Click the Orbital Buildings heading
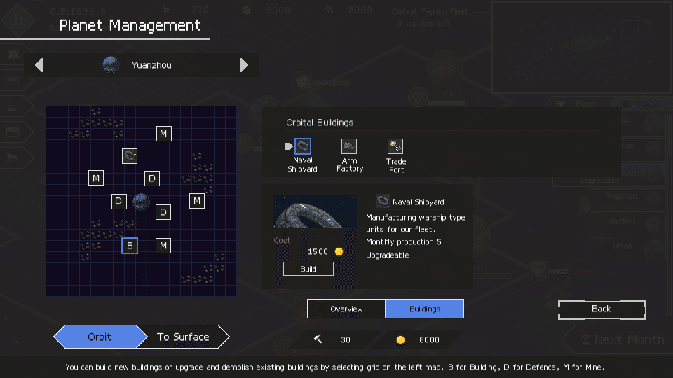673x378 pixels. (320, 122)
